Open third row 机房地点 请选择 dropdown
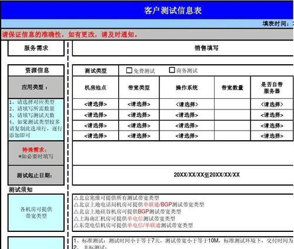The height and width of the screenshot is (249, 294). click(x=96, y=125)
